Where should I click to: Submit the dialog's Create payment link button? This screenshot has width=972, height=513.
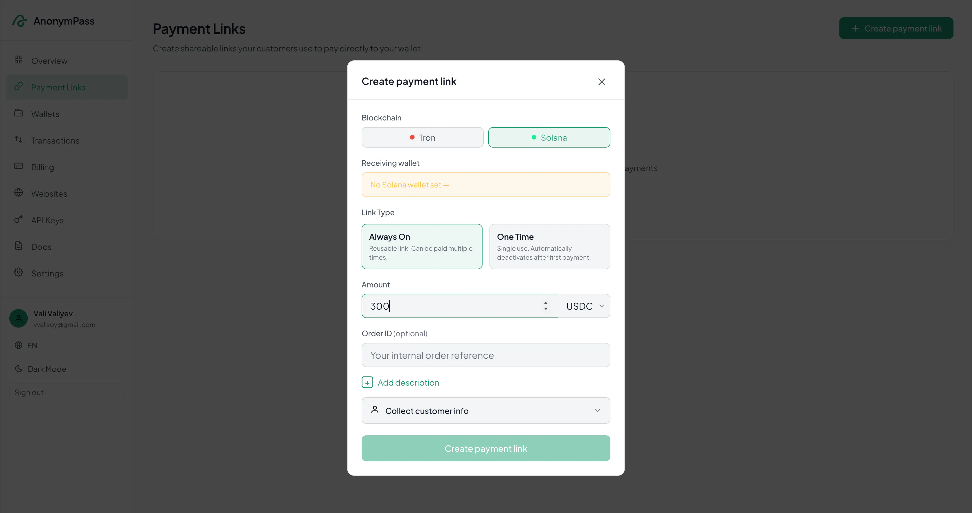tap(486, 448)
